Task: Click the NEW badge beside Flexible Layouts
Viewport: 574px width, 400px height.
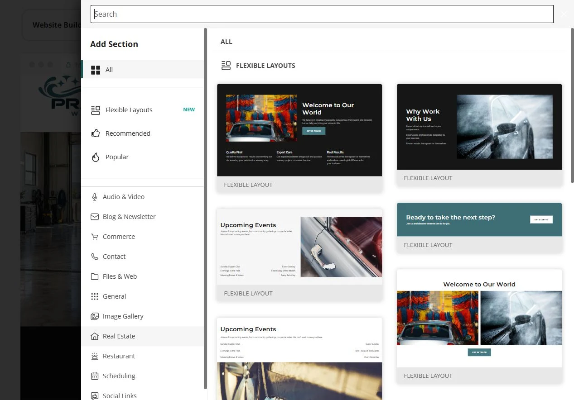Action: [x=189, y=110]
